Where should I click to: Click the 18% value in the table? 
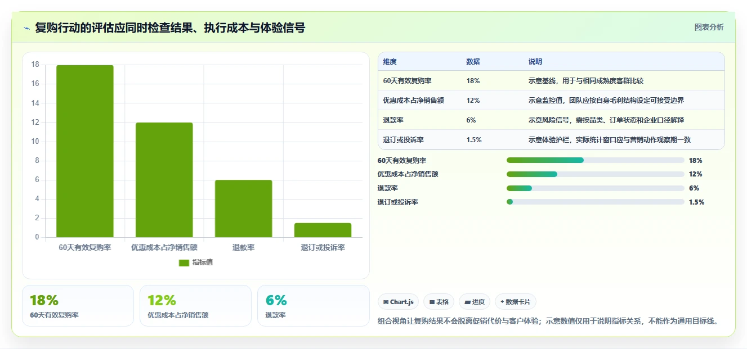pos(473,81)
